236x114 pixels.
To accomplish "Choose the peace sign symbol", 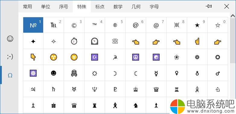I will click(x=136, y=57).
